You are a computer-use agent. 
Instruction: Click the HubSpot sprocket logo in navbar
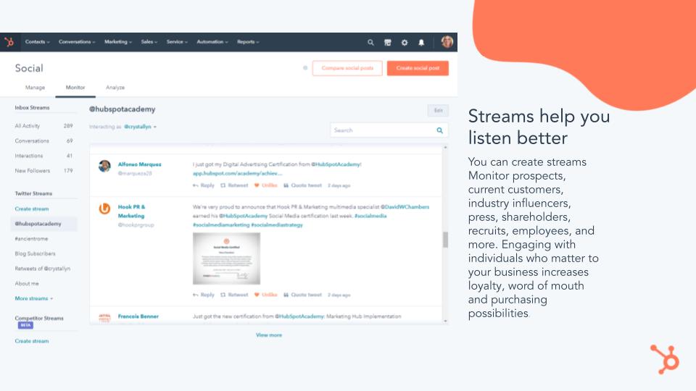coord(9,42)
